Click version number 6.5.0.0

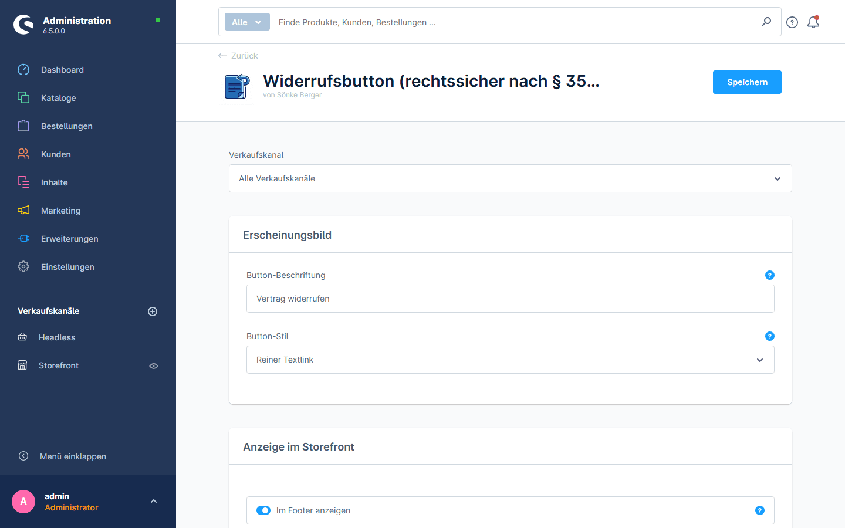coord(54,31)
